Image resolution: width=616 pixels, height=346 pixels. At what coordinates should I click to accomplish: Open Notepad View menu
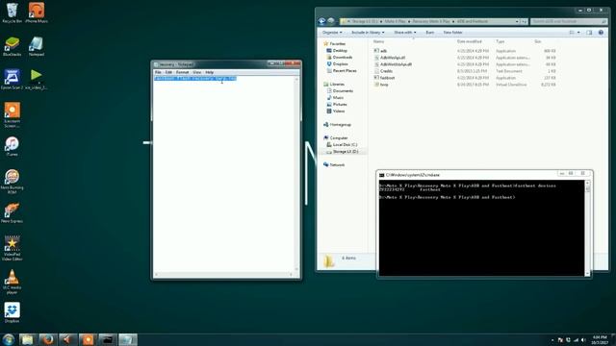coord(196,72)
